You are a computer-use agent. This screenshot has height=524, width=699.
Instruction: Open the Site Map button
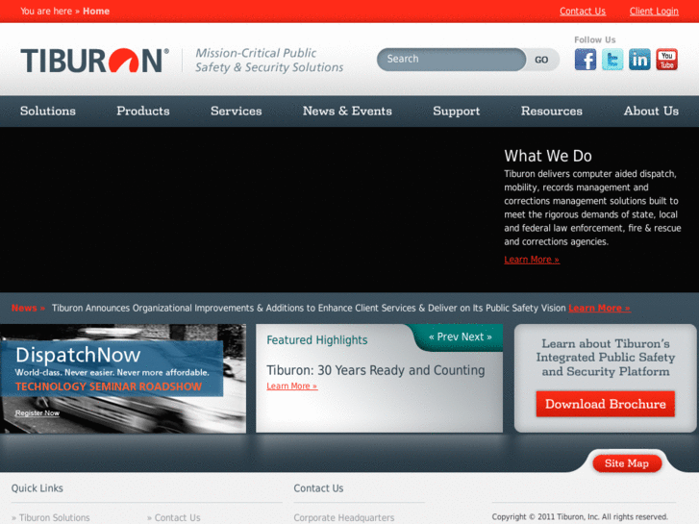click(x=627, y=463)
